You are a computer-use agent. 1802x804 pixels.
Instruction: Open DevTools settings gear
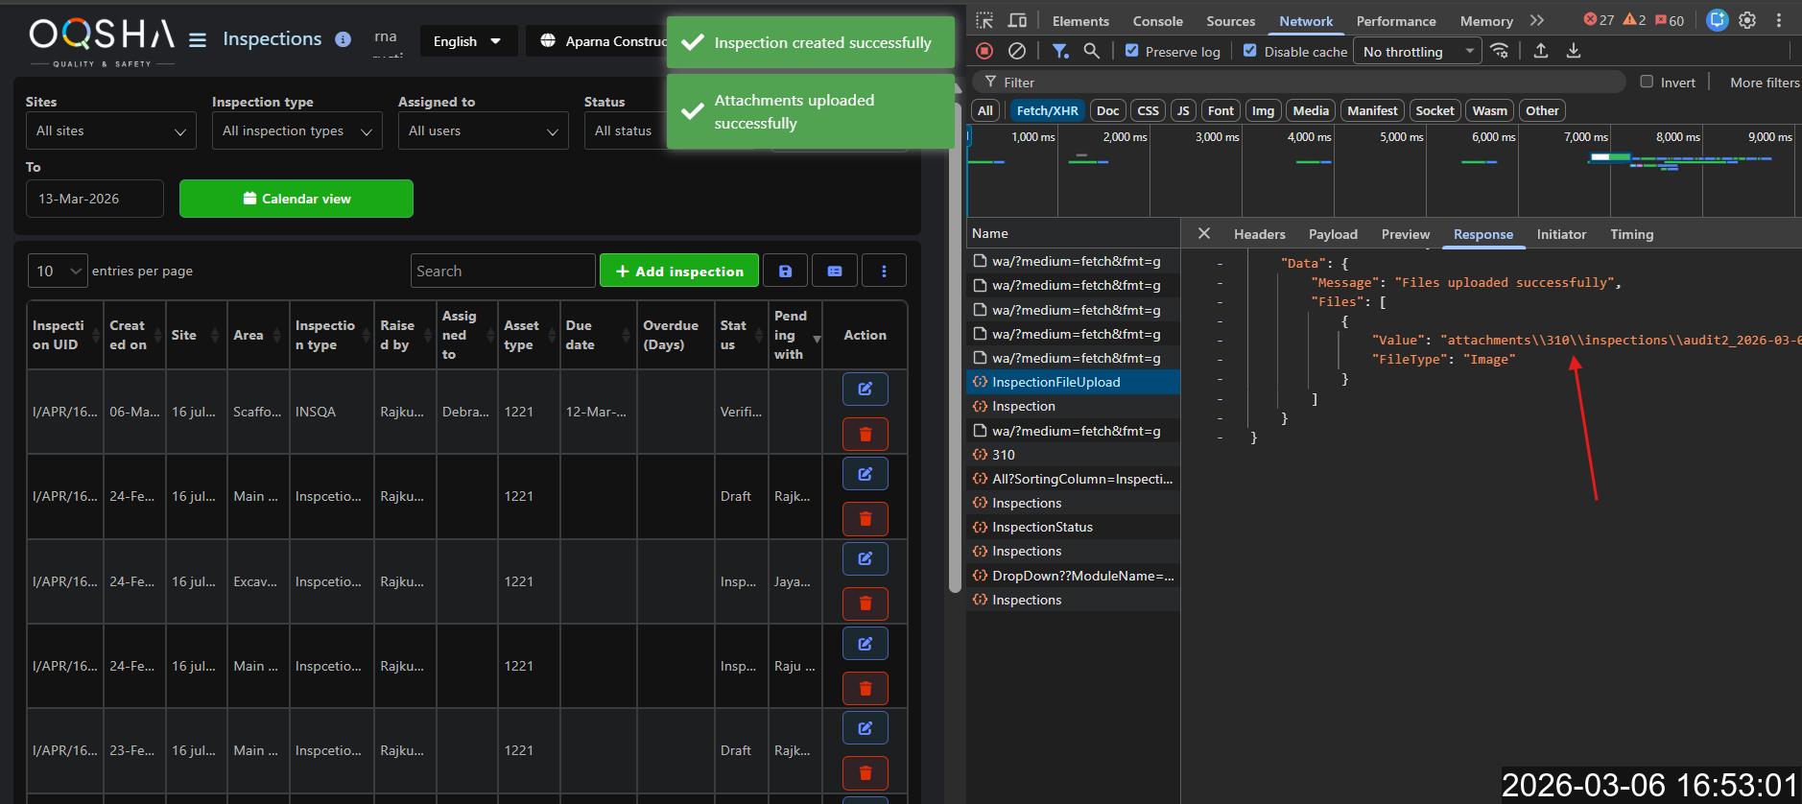1747,20
